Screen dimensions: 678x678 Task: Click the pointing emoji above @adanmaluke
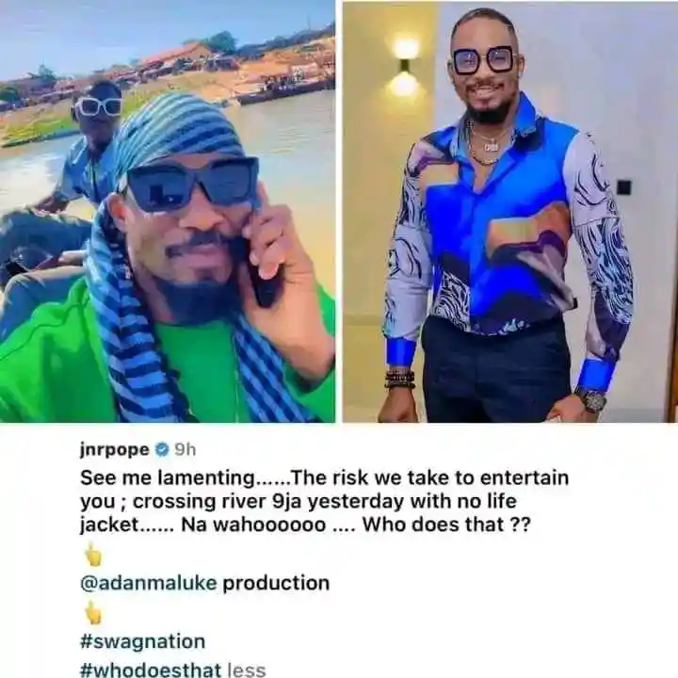click(x=93, y=555)
